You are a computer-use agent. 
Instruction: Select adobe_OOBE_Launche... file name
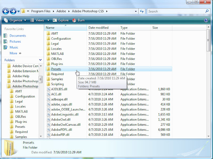coord(68,109)
